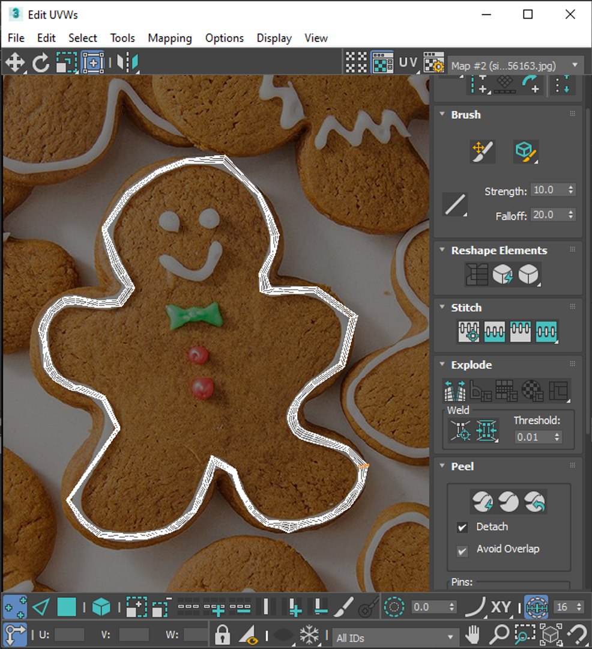Adjust the Falloff spinner arrows
This screenshot has height=649, width=592.
point(571,215)
